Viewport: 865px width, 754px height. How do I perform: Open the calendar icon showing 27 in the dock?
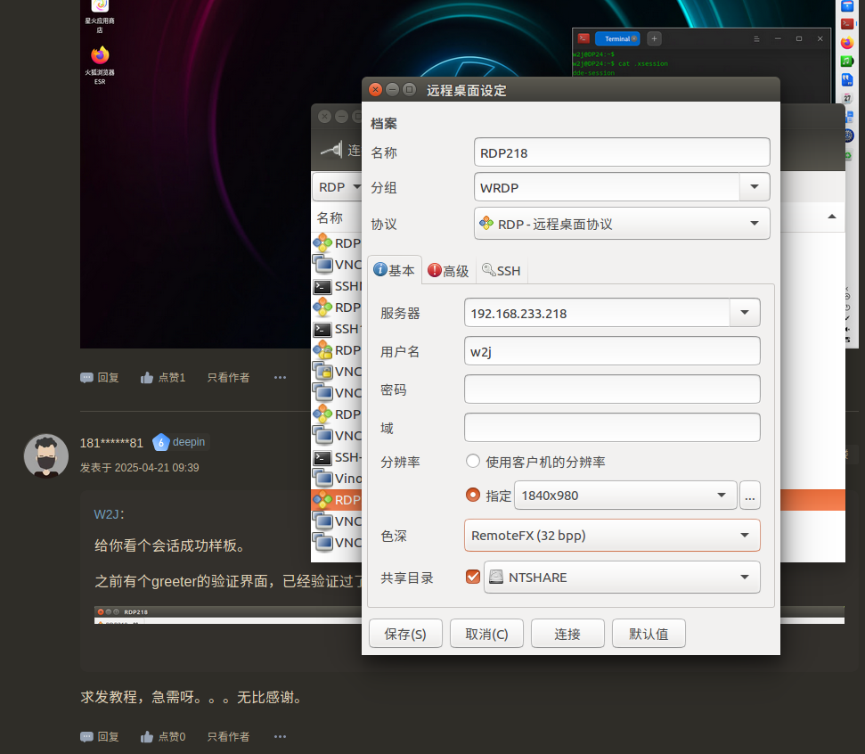847,98
